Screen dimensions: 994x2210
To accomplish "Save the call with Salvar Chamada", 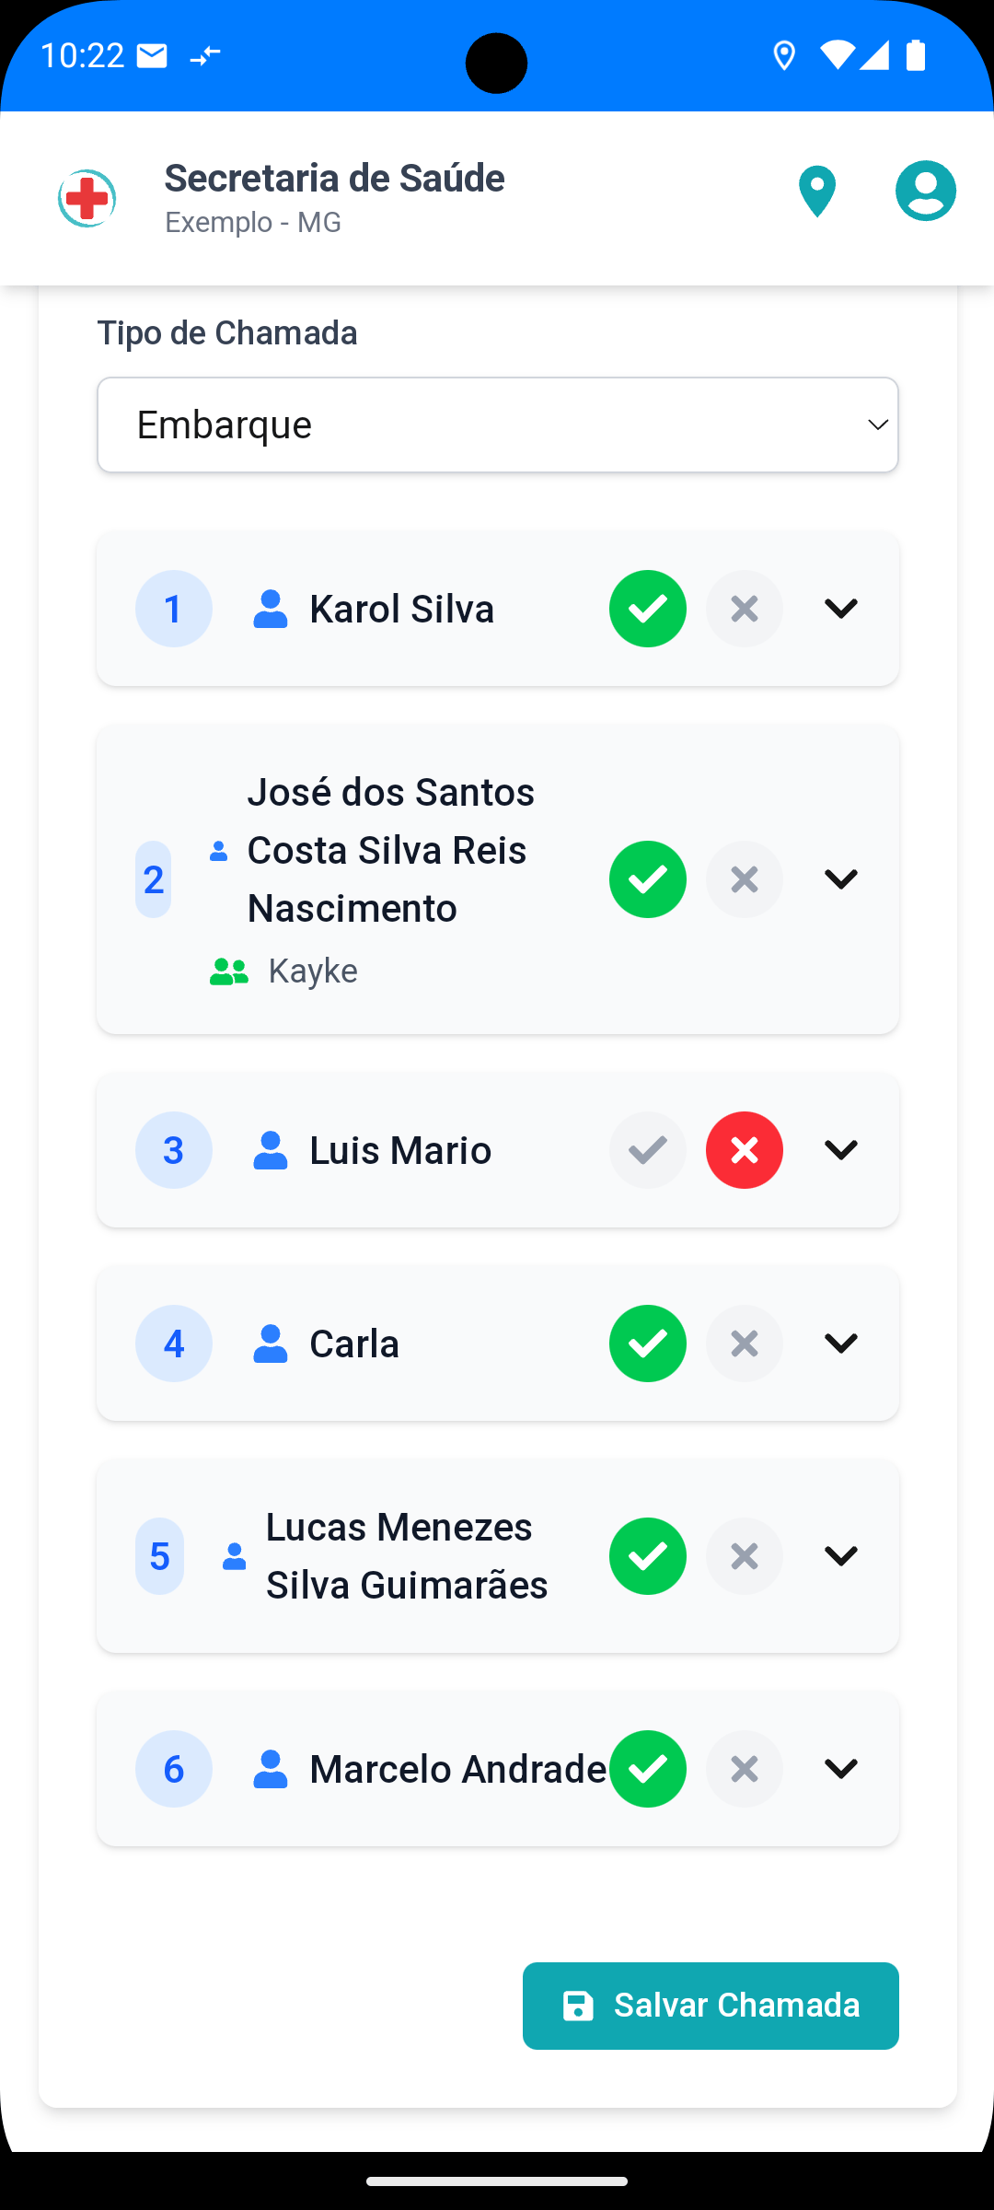I will click(711, 2006).
